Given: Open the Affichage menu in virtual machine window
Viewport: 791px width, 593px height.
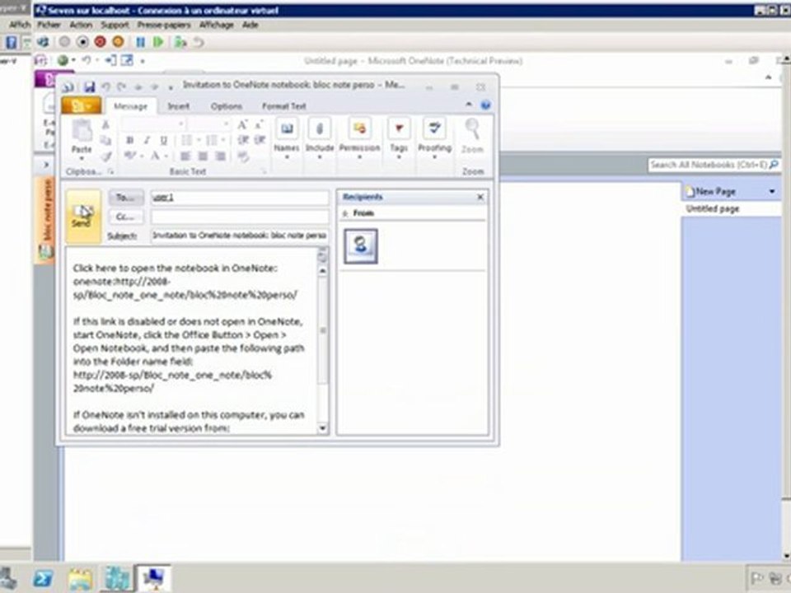Looking at the screenshot, I should 216,25.
